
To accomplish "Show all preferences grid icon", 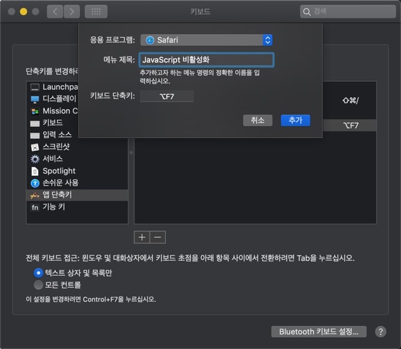I will 96,11.
